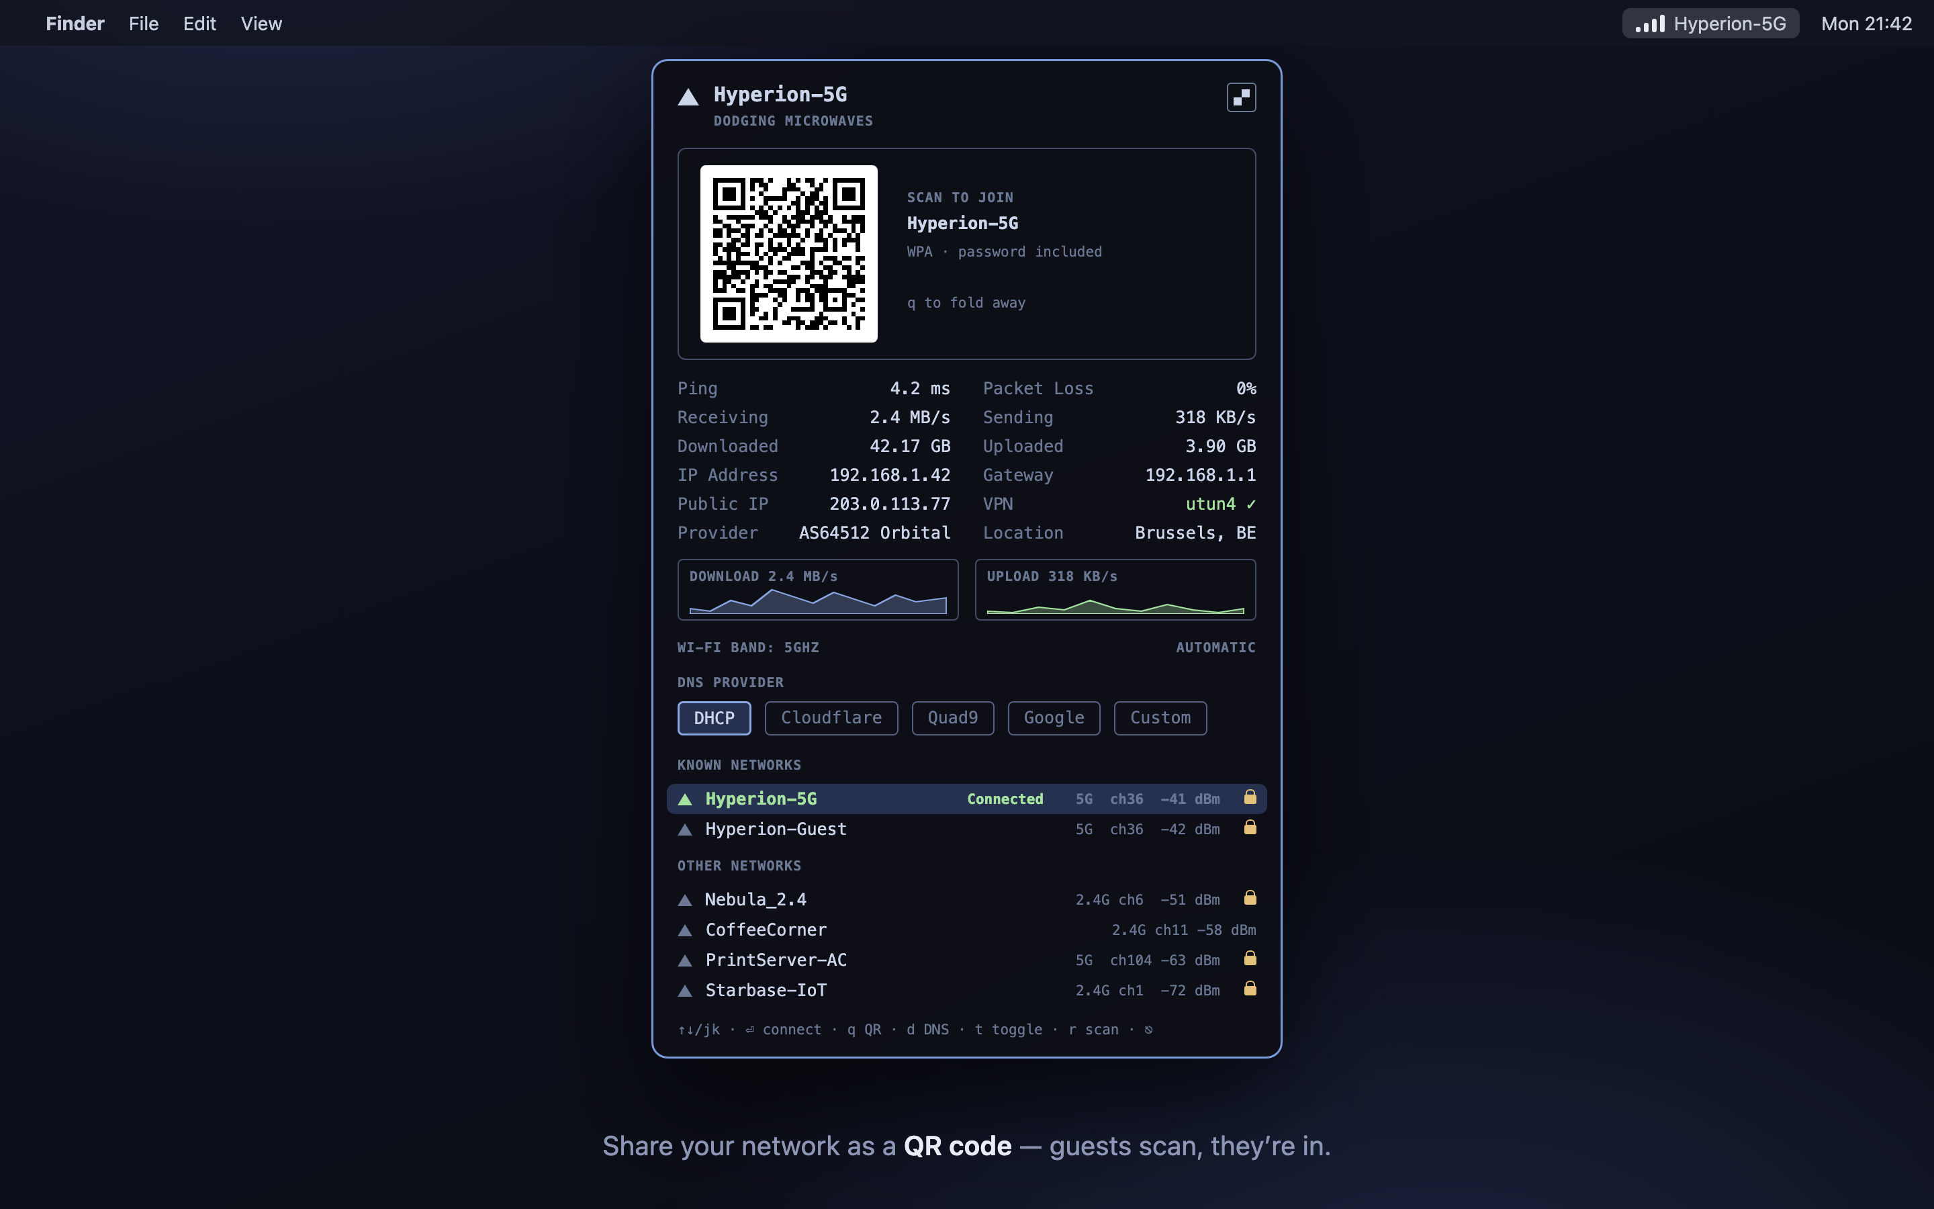Click the escape symbol at footer end
Screen dimensions: 1934x1209
(1148, 1030)
